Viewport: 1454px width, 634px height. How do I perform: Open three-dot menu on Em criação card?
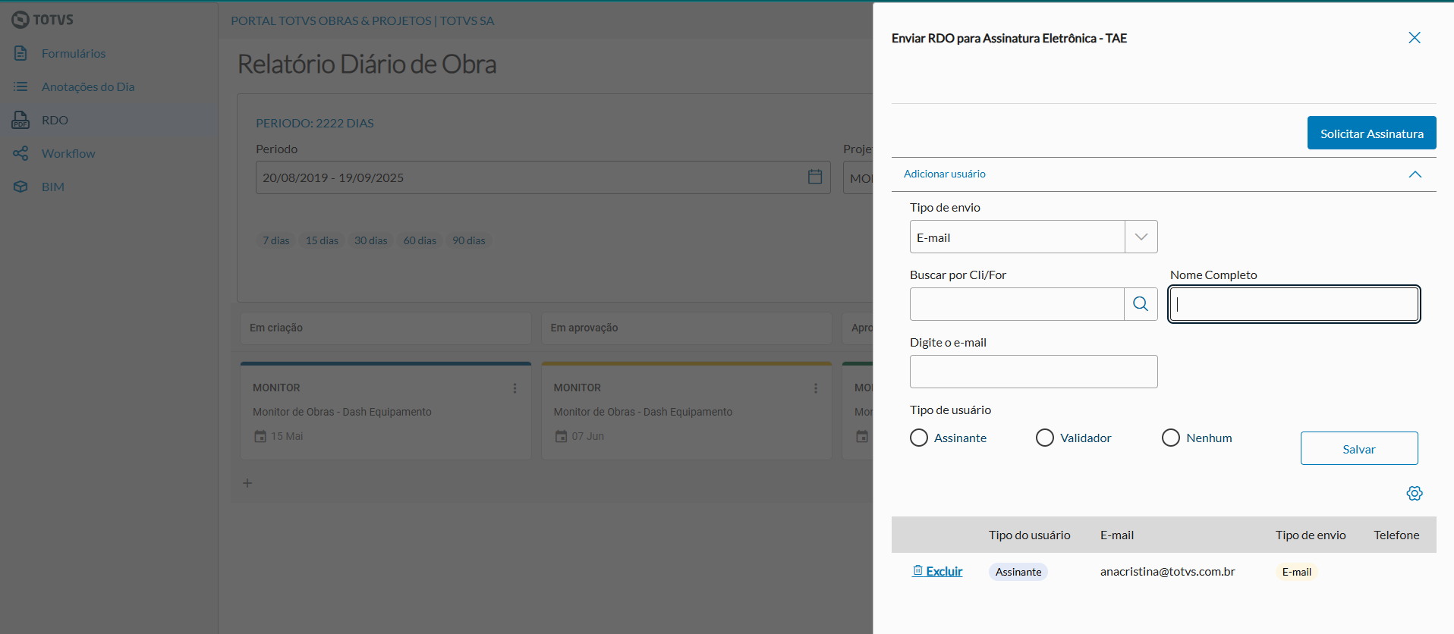click(x=515, y=388)
